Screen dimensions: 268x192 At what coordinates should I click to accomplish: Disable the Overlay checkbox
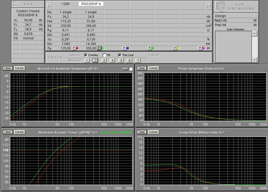point(86,55)
